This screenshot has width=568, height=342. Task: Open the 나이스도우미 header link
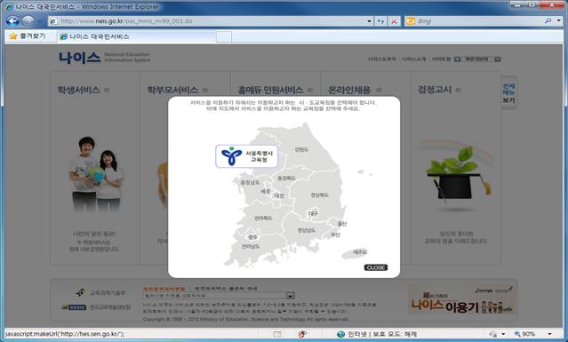click(382, 59)
